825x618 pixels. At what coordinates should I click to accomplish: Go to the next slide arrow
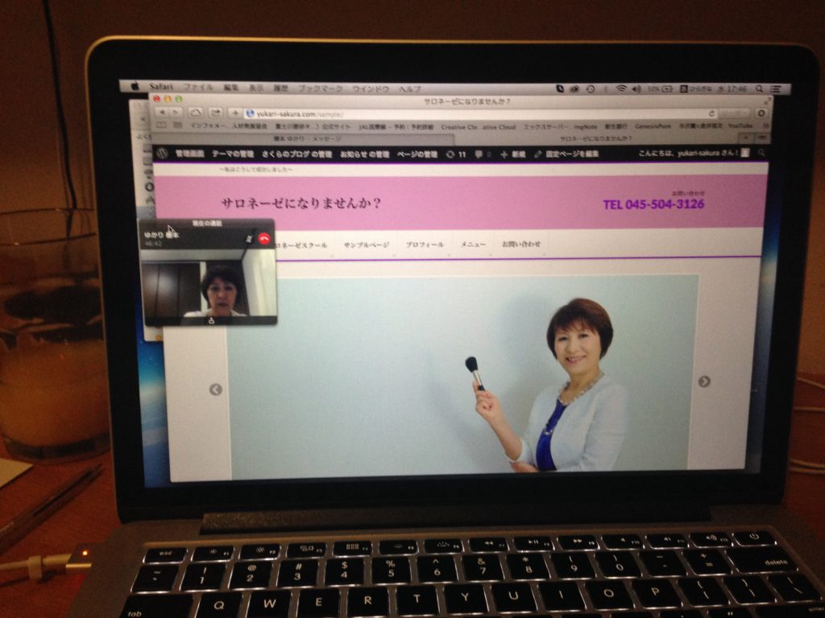(704, 381)
